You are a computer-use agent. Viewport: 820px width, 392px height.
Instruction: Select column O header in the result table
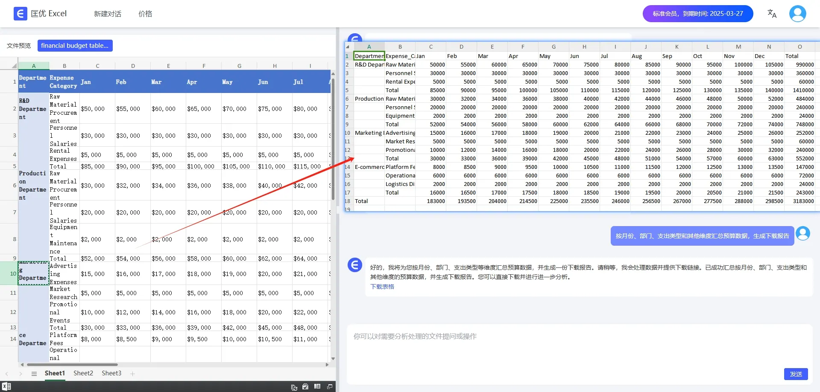point(799,46)
